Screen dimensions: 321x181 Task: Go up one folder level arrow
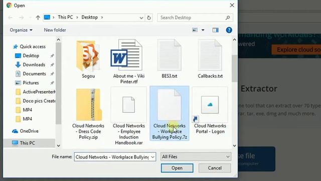click(x=38, y=18)
